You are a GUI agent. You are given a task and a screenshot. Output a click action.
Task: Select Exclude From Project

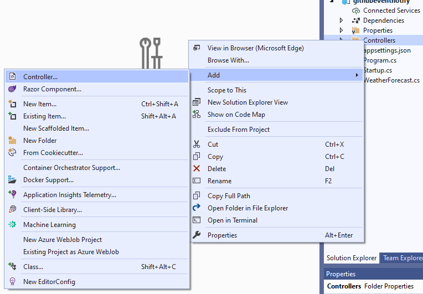click(x=276, y=130)
